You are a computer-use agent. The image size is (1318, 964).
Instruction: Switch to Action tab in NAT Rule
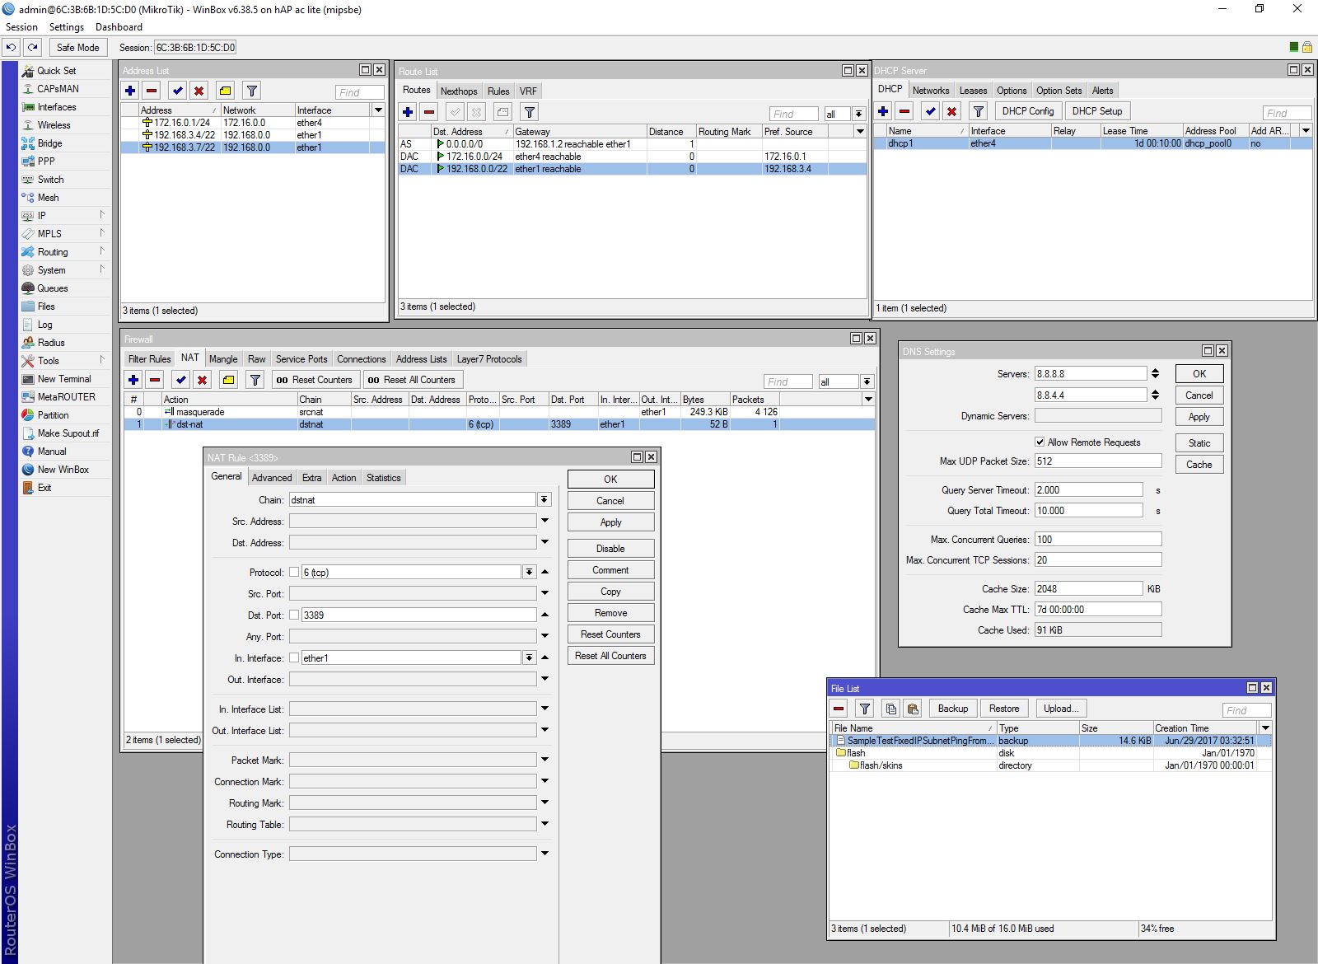[344, 478]
